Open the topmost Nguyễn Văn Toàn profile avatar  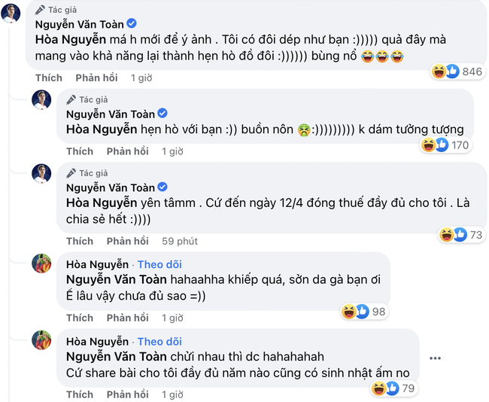[x=11, y=14]
